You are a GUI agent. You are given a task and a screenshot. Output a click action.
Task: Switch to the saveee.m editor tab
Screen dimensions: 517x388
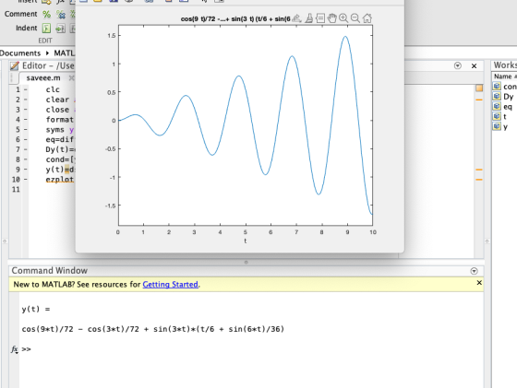[43, 78]
